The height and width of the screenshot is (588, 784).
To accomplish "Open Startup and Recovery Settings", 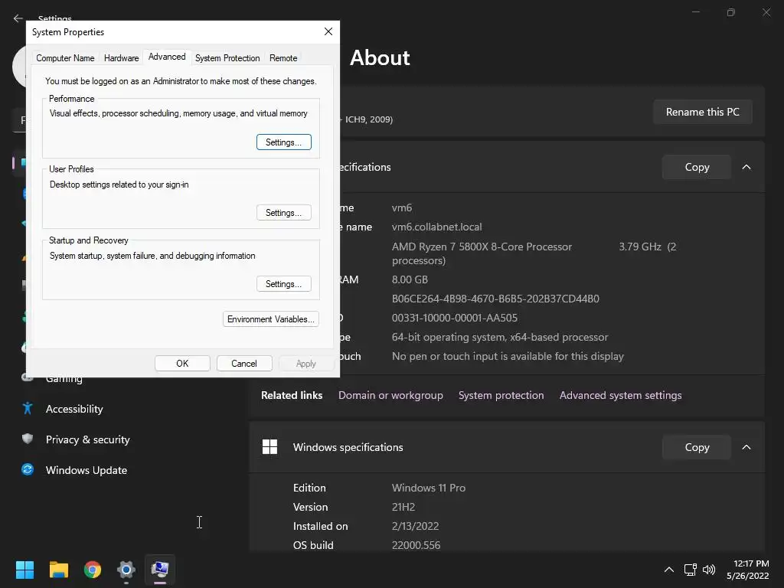I will 284,283.
